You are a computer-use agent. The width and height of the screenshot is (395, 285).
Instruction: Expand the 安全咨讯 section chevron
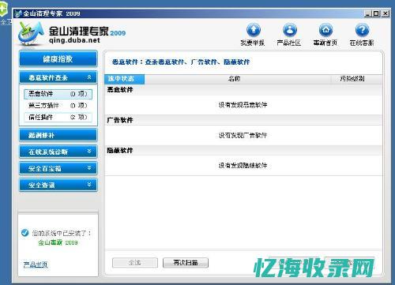click(x=89, y=184)
